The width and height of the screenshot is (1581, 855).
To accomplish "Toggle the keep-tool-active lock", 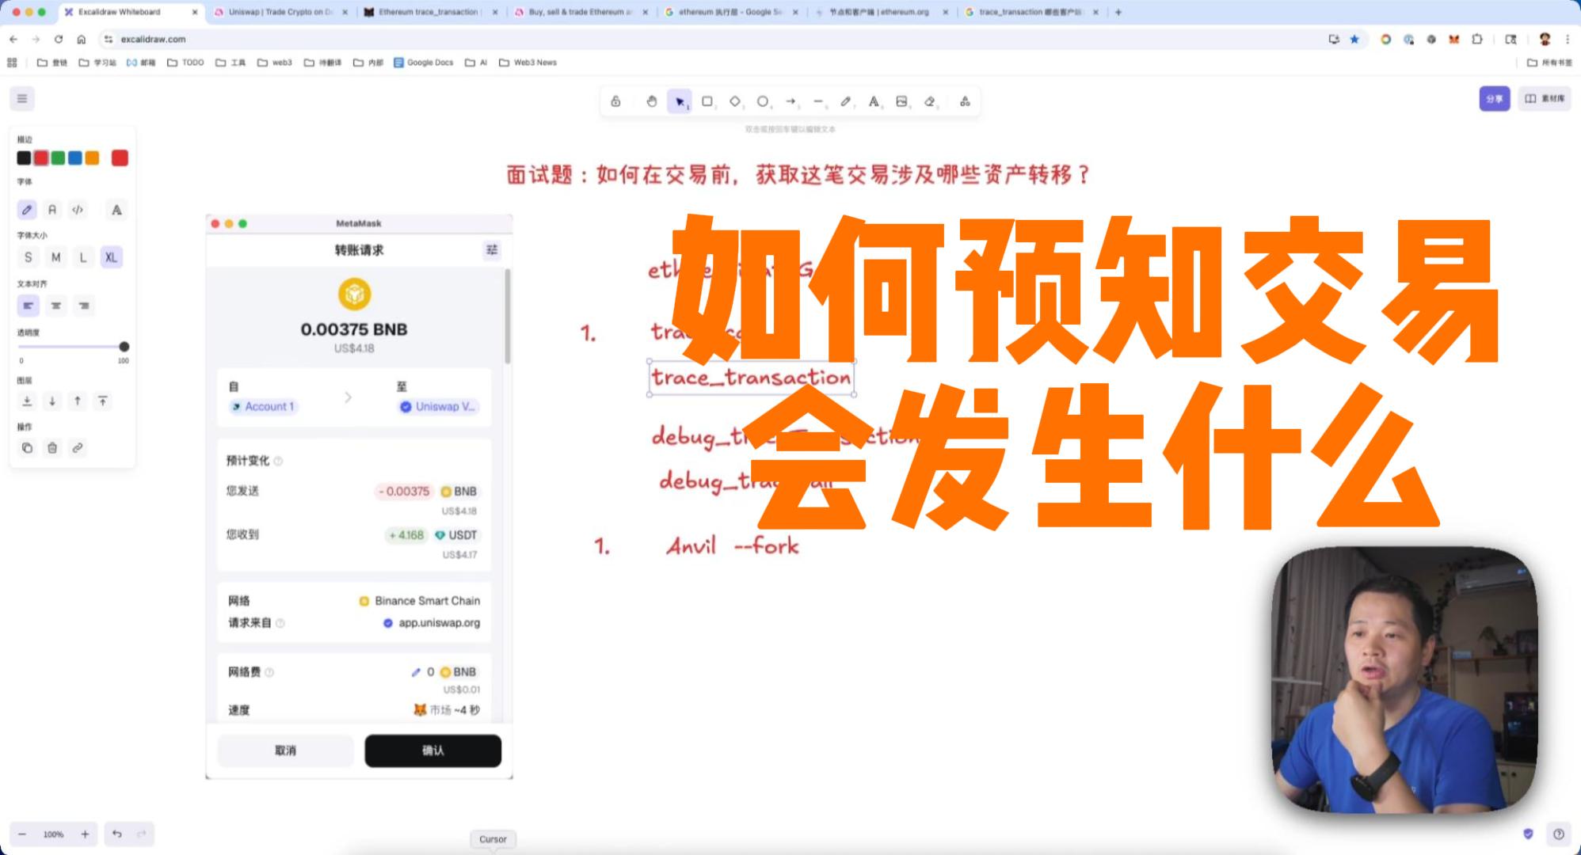I will tap(615, 101).
